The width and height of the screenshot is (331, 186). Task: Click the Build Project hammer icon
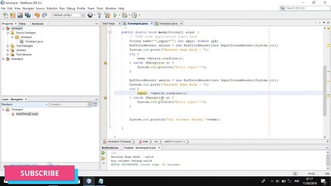click(x=99, y=15)
